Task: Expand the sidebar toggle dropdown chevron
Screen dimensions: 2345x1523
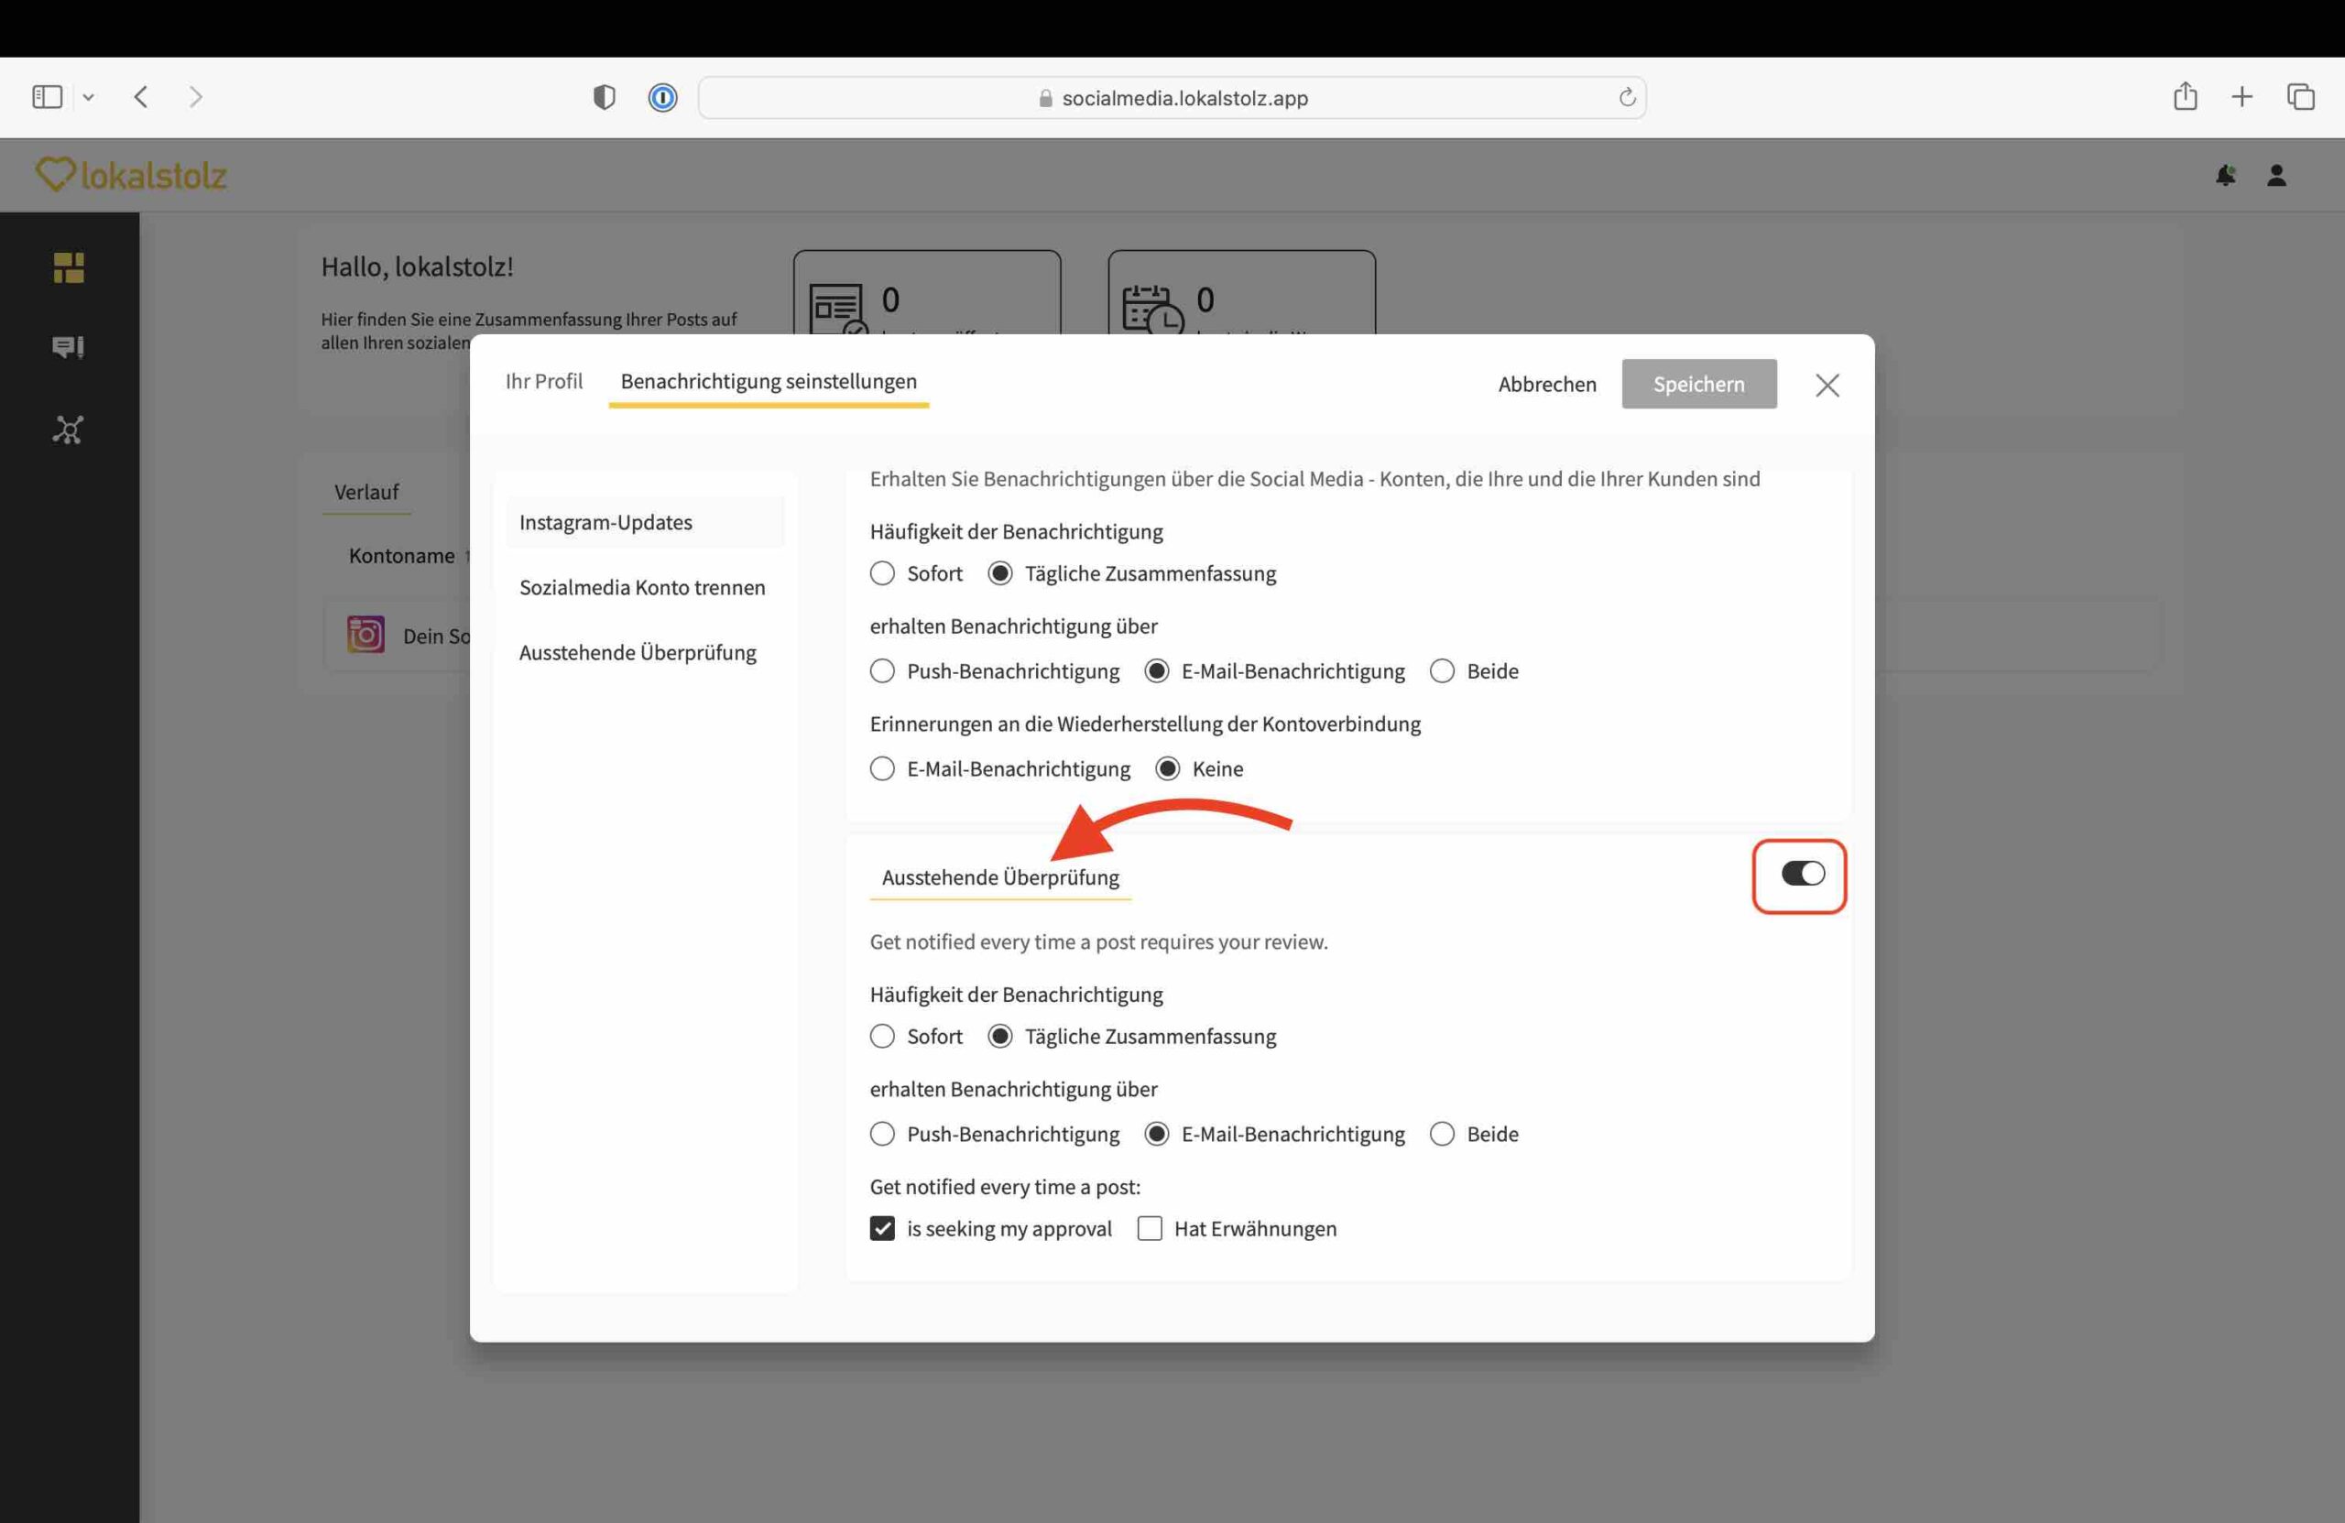Action: coord(89,97)
